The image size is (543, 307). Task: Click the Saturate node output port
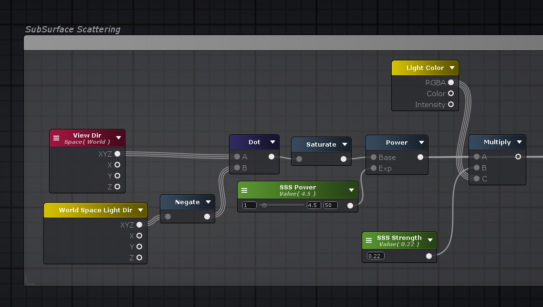click(x=344, y=159)
